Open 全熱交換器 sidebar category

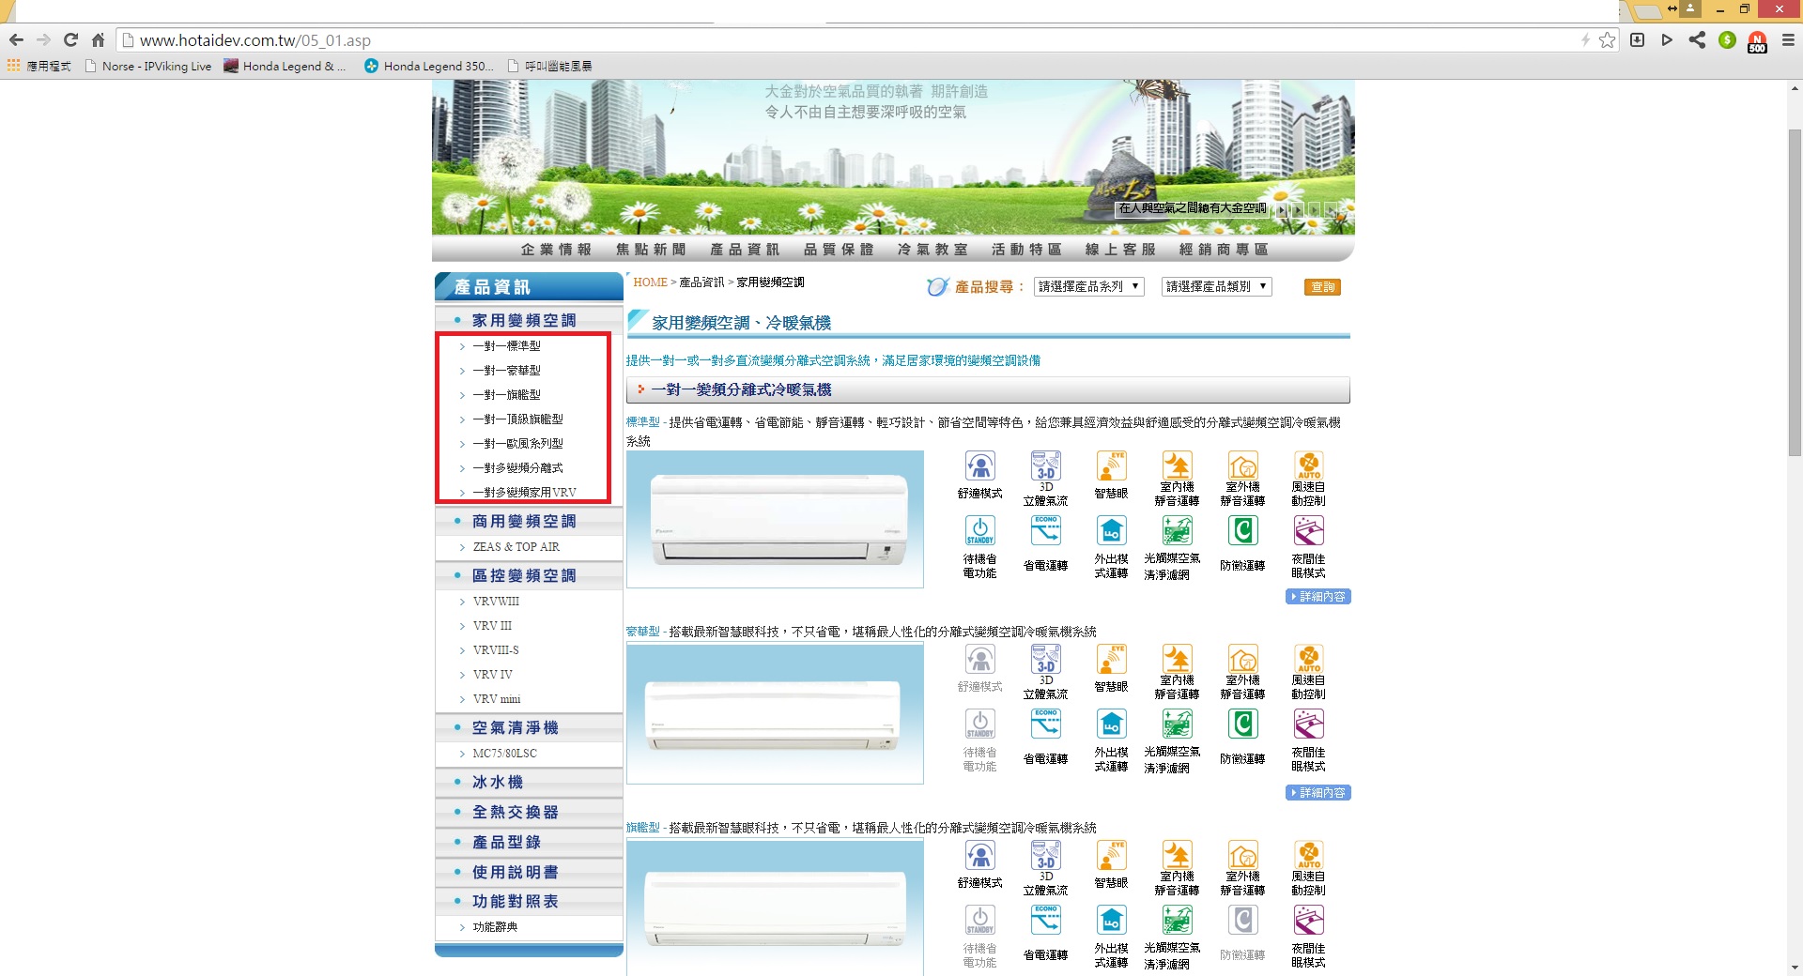[x=515, y=813]
